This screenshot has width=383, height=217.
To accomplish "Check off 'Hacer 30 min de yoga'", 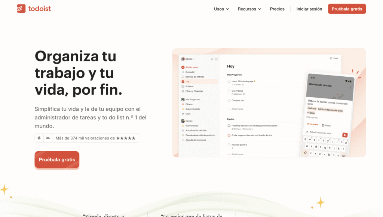I will click(x=229, y=82).
